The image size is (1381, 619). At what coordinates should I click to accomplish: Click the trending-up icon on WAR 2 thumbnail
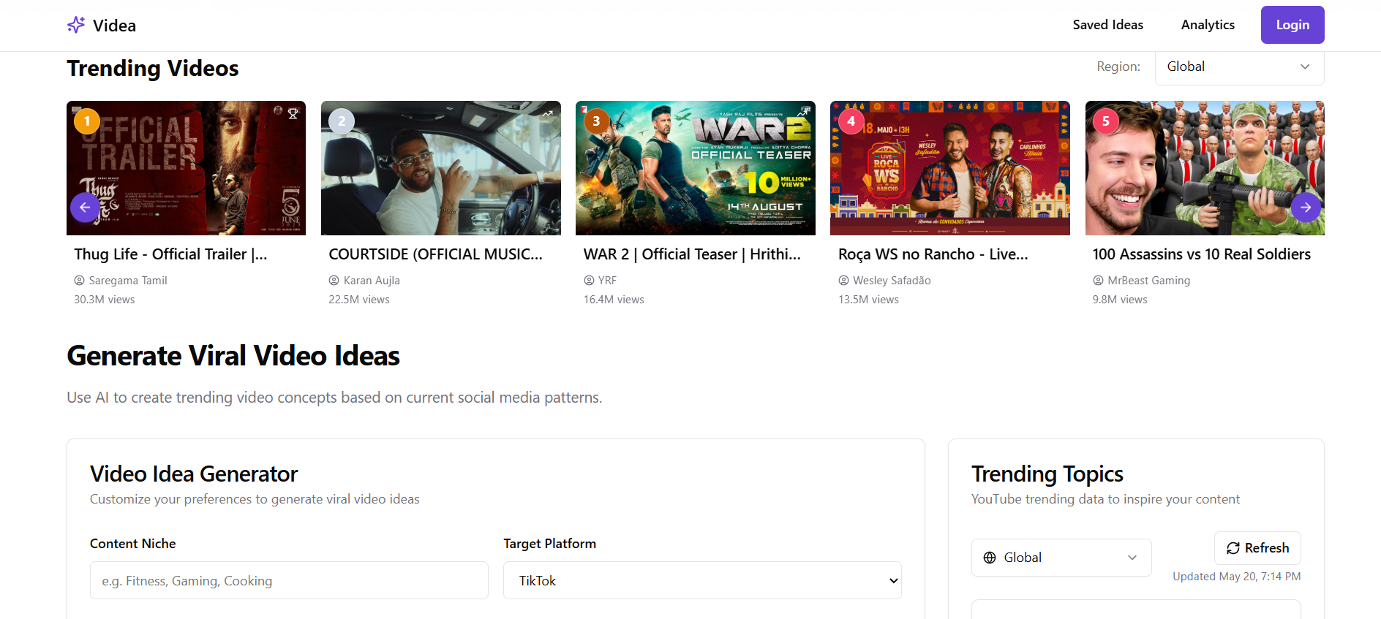802,113
